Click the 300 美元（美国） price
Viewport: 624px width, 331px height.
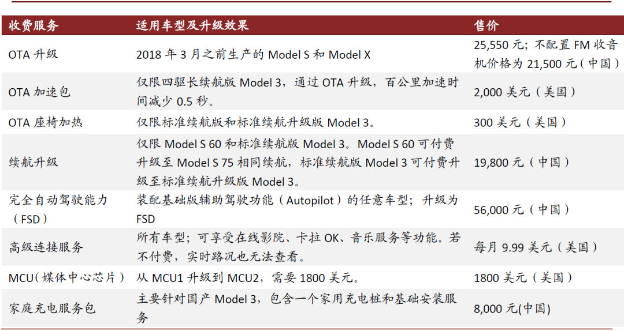tap(520, 122)
